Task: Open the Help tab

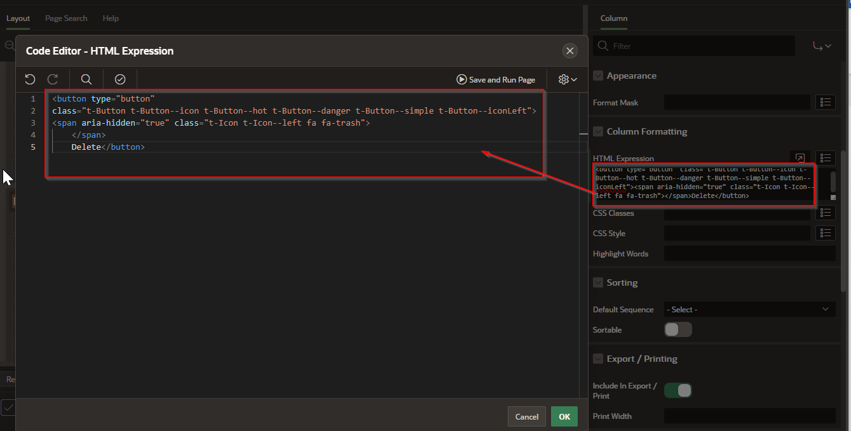Action: click(x=111, y=18)
